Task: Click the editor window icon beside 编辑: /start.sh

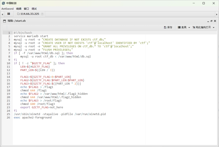Action: click(x=4, y=21)
